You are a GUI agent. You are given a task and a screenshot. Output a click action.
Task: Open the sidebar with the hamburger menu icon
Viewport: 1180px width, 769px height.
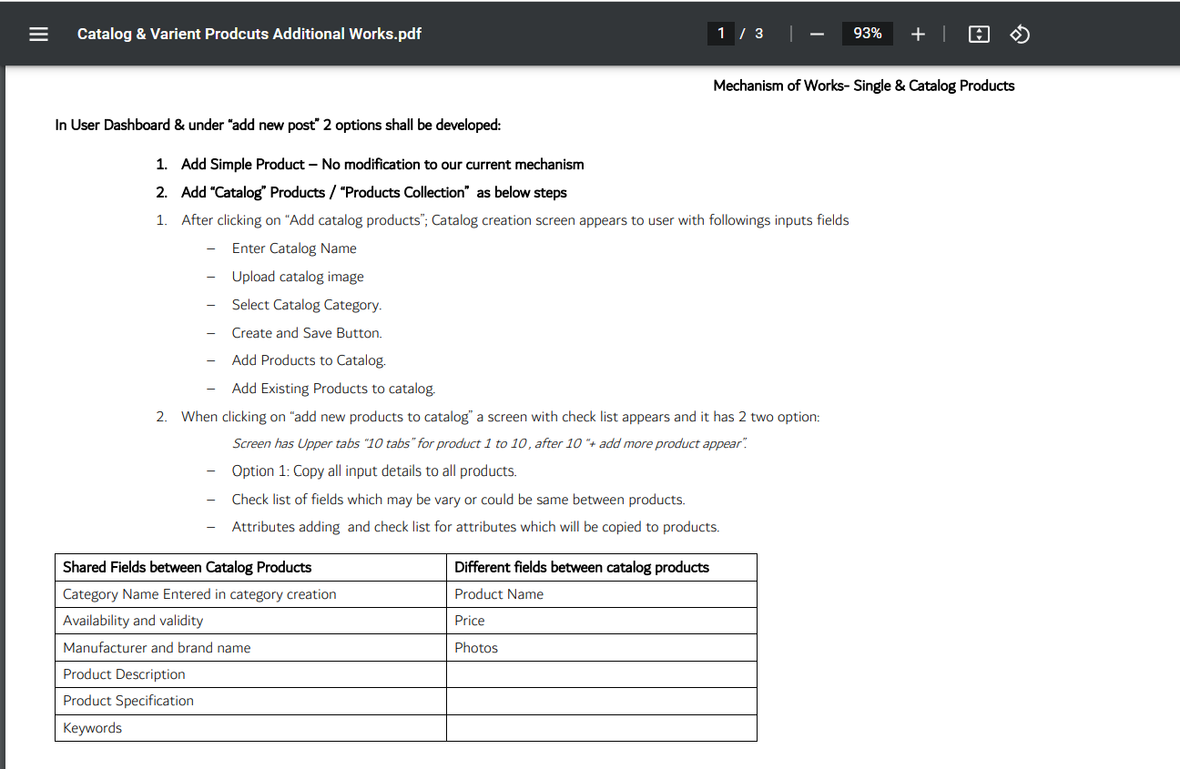38,34
